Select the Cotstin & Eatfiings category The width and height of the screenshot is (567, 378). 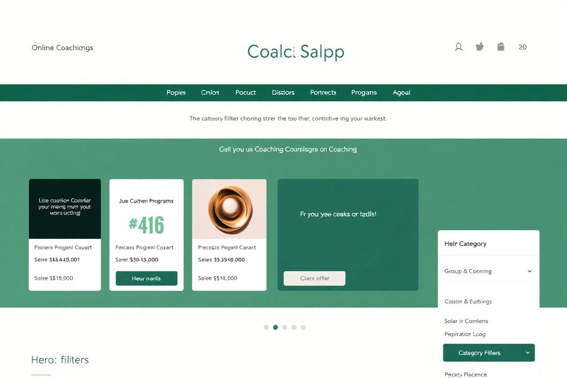tap(468, 301)
